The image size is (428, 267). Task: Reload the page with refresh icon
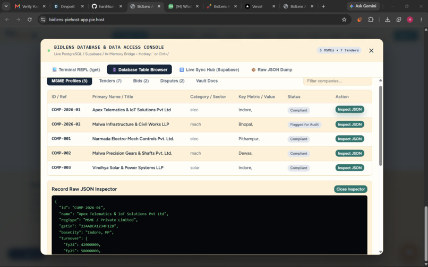[30, 20]
